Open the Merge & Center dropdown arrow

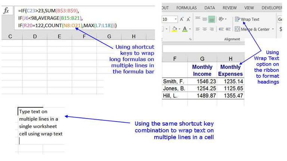click(x=273, y=29)
